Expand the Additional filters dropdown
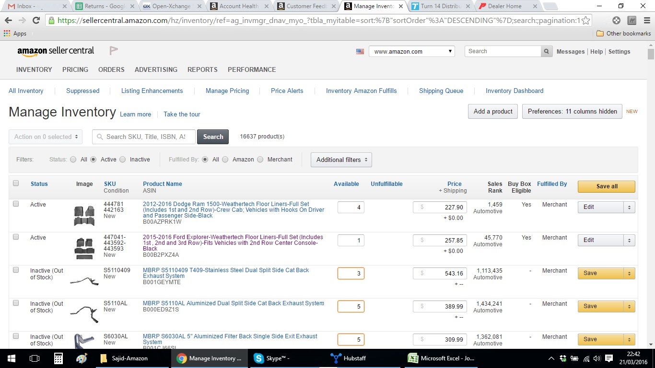The image size is (655, 368). (x=341, y=160)
